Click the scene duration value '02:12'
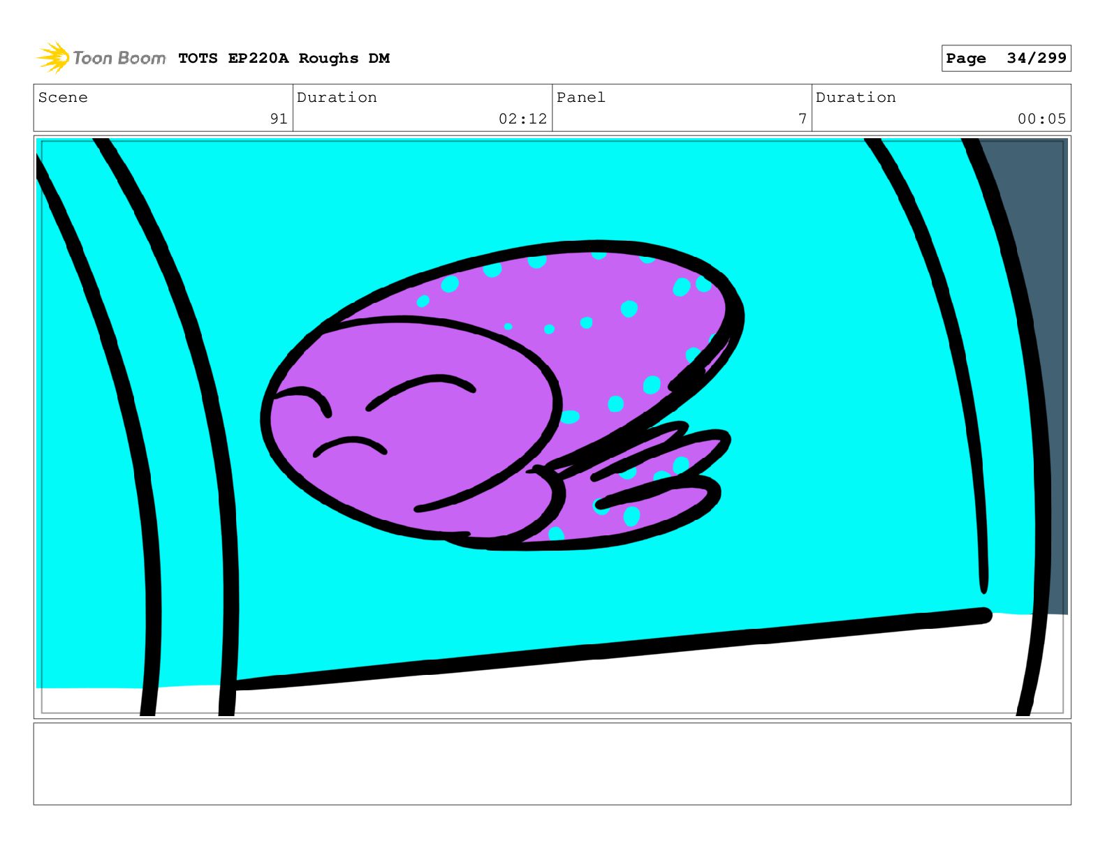The image size is (1105, 855). point(522,119)
